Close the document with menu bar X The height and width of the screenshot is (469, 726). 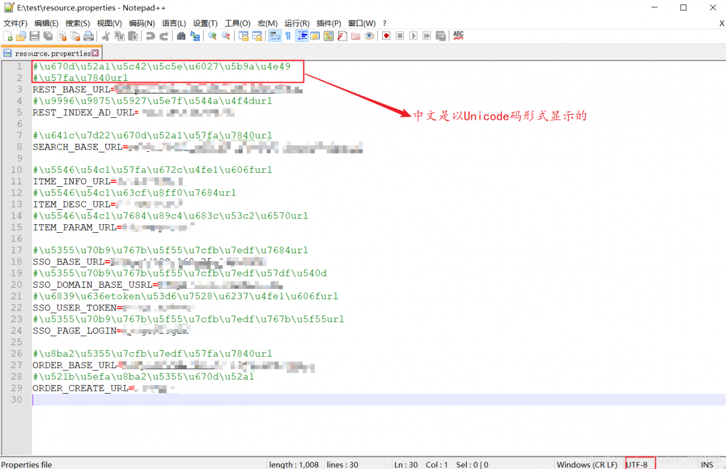coord(722,23)
